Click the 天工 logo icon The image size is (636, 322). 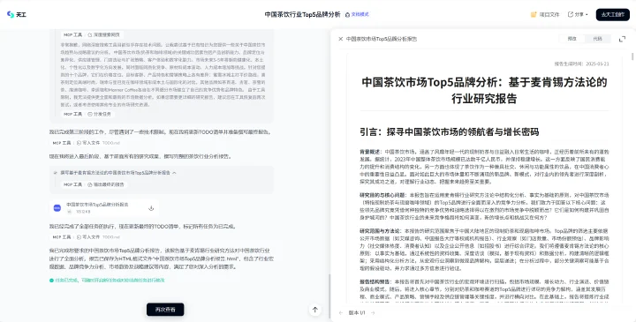coord(11,15)
